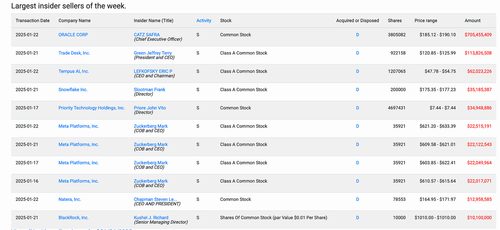Open the ORACLE CORP company link

(x=73, y=35)
